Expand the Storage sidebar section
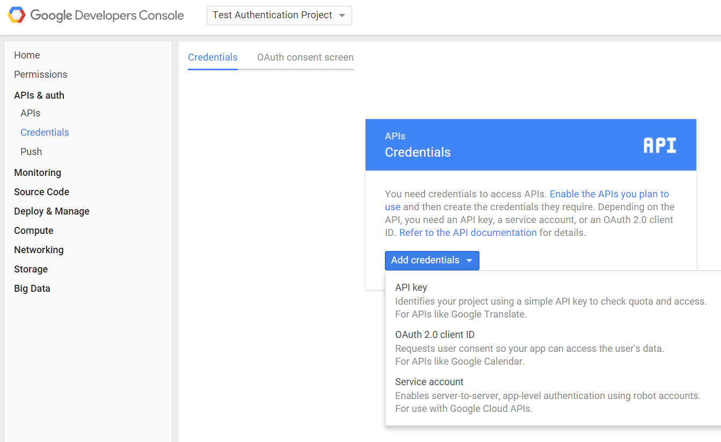 click(x=31, y=269)
